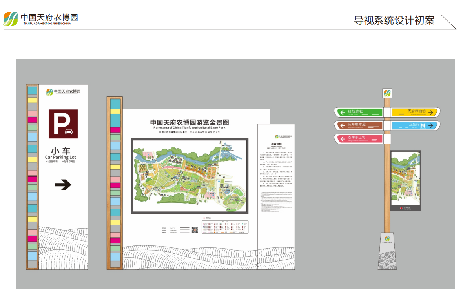Click the black arrow on the parking sign
The image size is (474, 298).
tap(63, 185)
